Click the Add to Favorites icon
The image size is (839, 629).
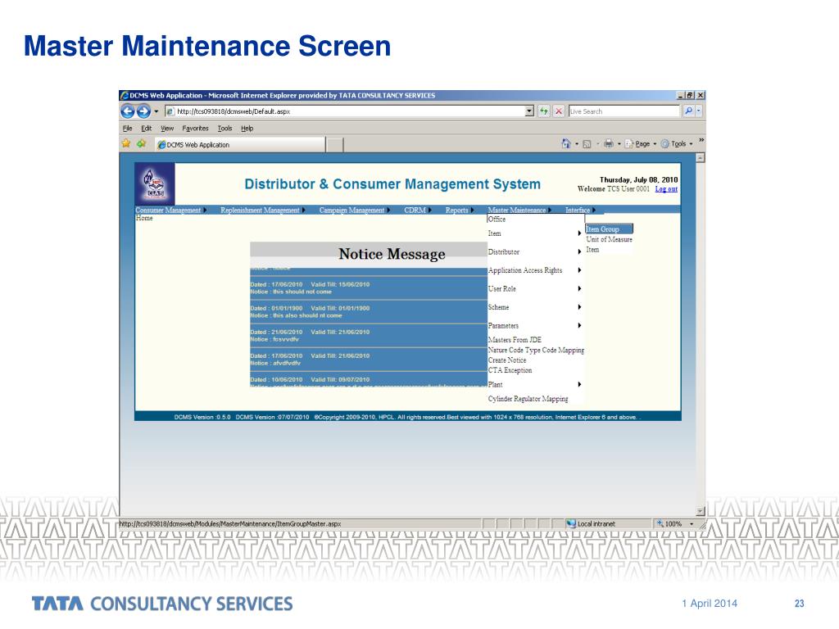pos(141,143)
